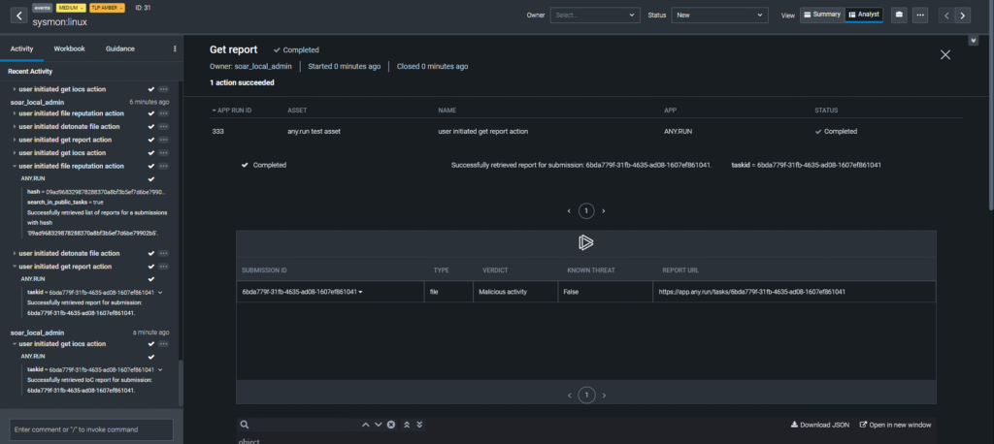Close the Get report panel

(944, 55)
